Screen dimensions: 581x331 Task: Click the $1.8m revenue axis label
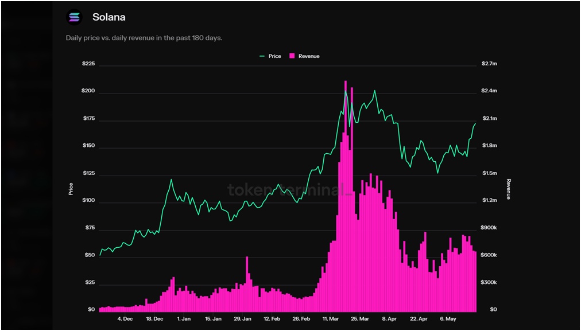(x=489, y=146)
